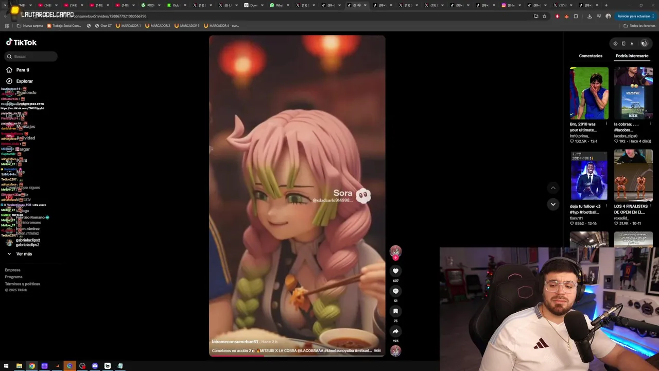This screenshot has width=659, height=371.
Task: Open the Todos los favoritos folder
Action: (x=639, y=25)
